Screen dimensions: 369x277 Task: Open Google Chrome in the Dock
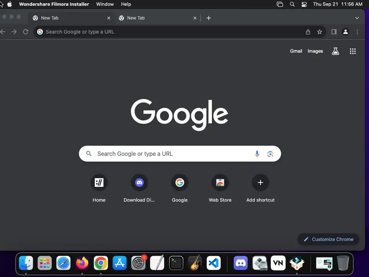pos(101,263)
